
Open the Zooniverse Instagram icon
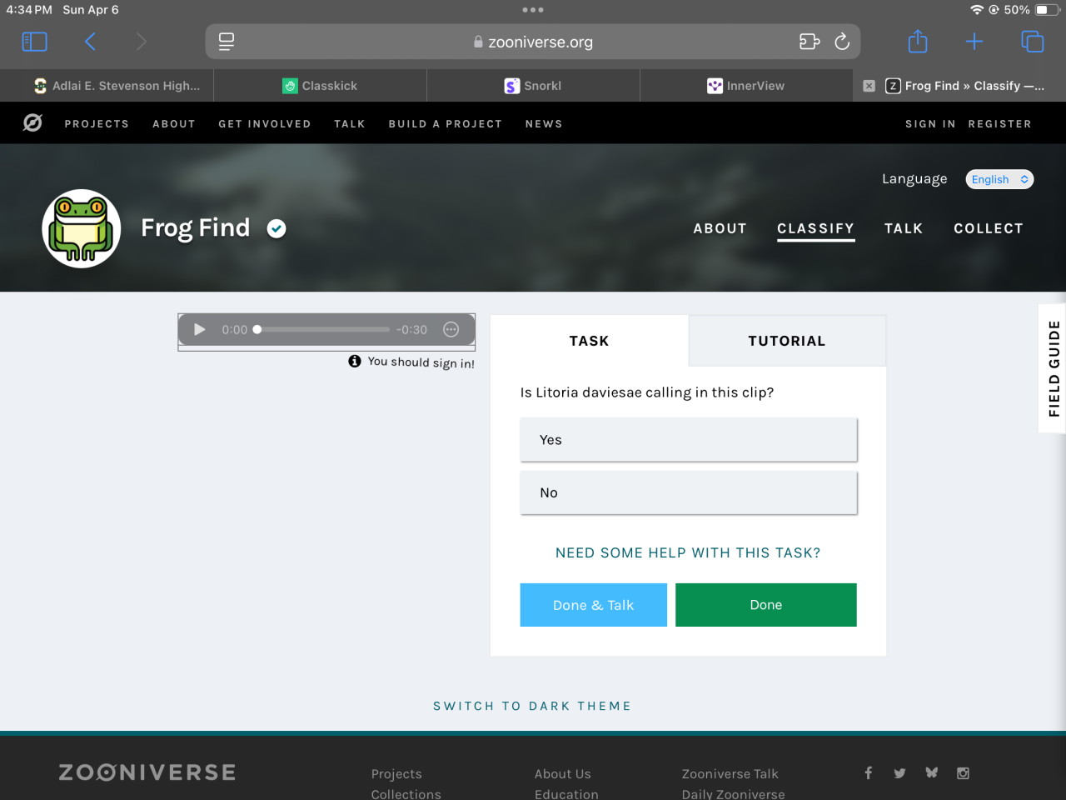click(x=963, y=773)
